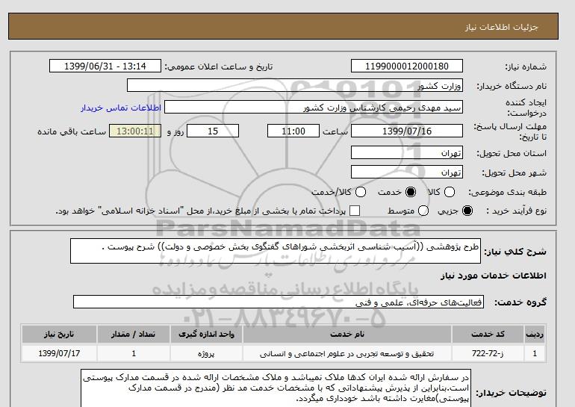Click the شرح کلی نیاز description box
This screenshot has height=407, width=575.
[x=276, y=251]
